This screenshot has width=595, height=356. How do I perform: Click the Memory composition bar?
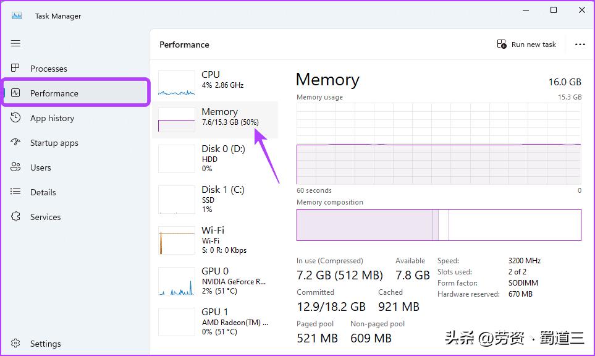click(x=439, y=225)
